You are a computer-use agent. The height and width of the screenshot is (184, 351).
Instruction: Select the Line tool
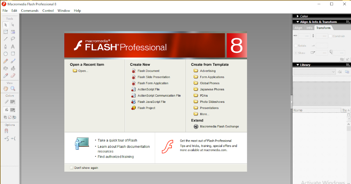tap(6, 39)
